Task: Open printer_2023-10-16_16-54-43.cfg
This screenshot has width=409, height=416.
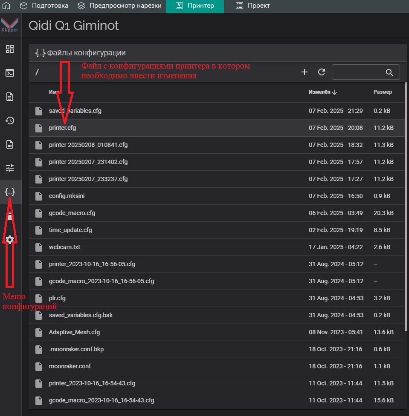Action: coord(217,383)
